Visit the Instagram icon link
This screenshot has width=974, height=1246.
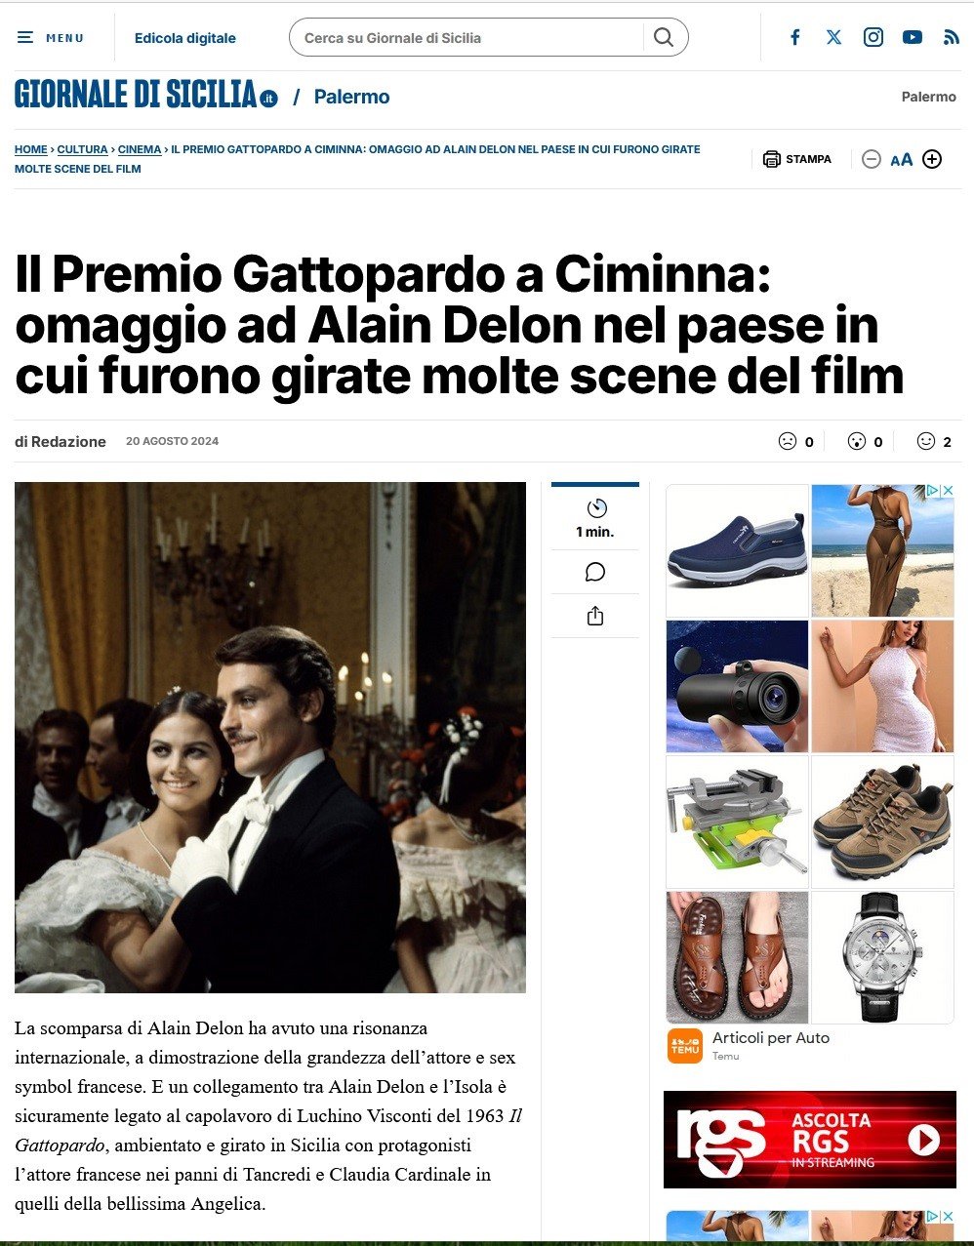tap(873, 37)
